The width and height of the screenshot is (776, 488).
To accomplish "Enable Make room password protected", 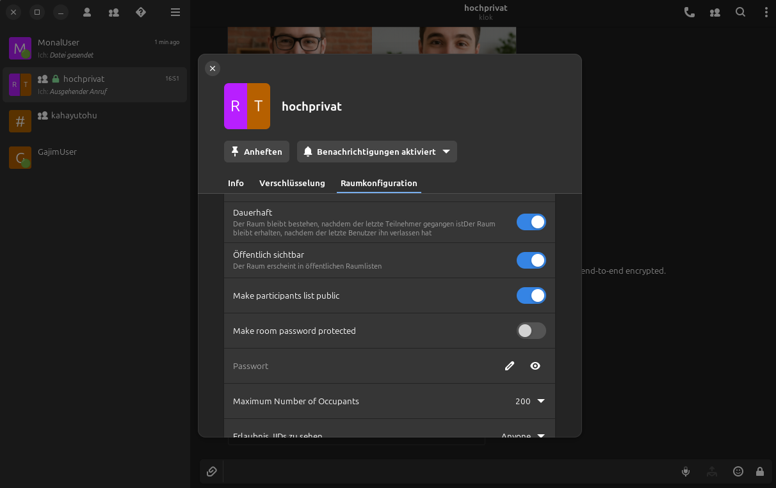I will [531, 331].
